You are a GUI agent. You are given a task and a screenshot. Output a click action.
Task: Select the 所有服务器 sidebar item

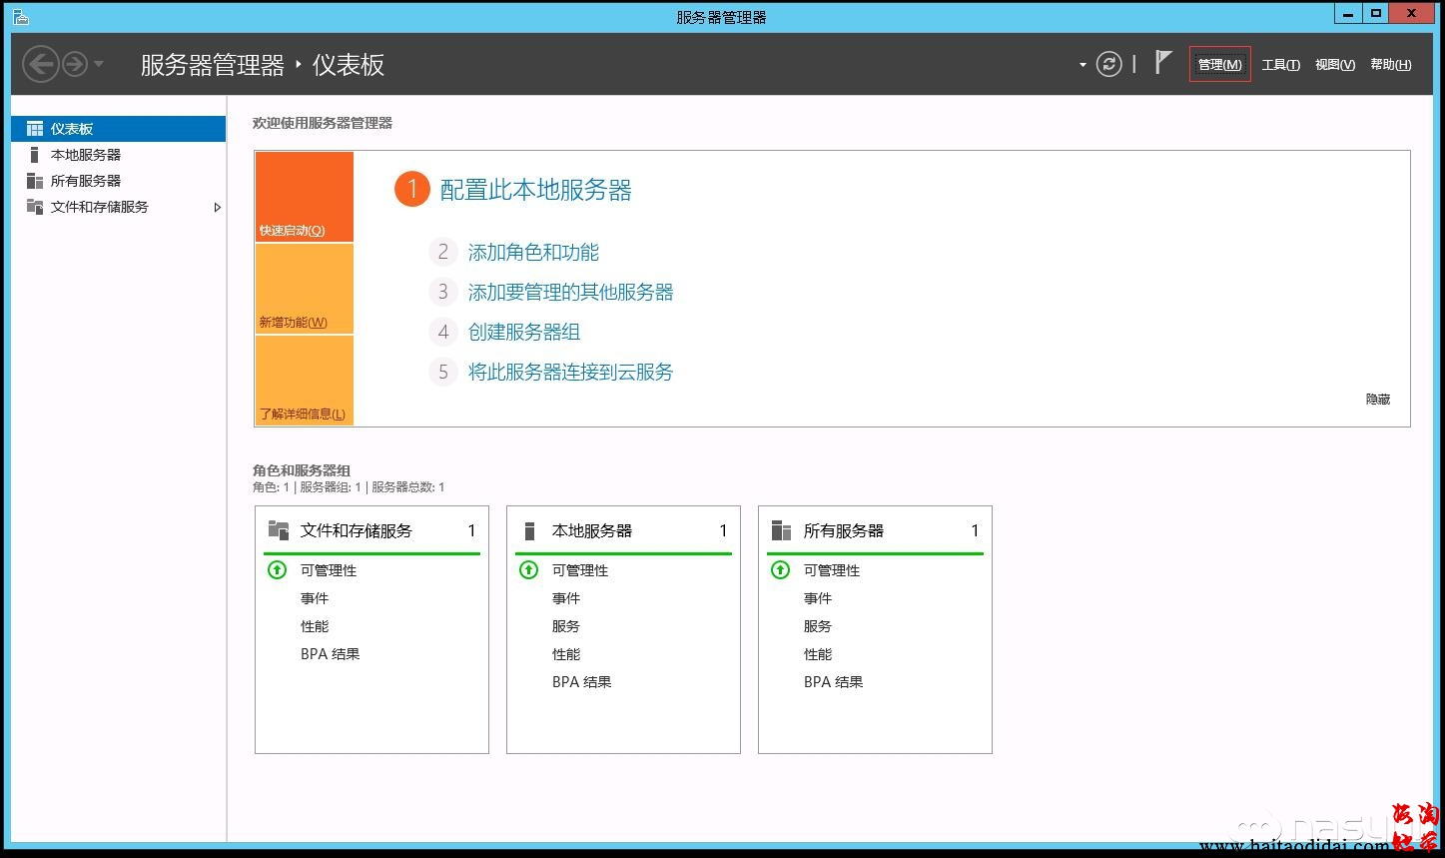pos(86,181)
